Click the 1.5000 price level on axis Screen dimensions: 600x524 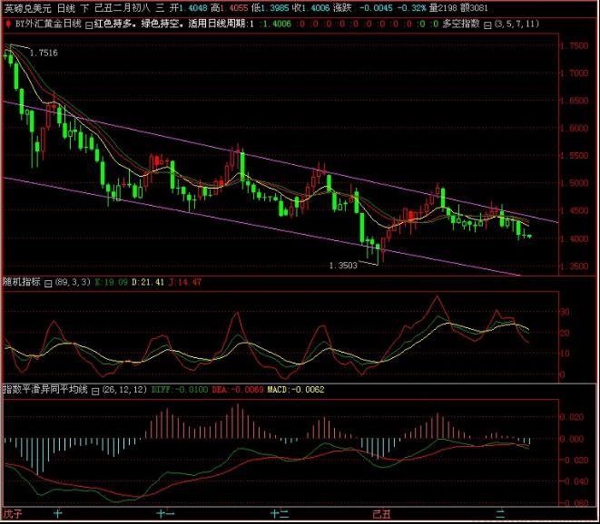click(x=574, y=183)
